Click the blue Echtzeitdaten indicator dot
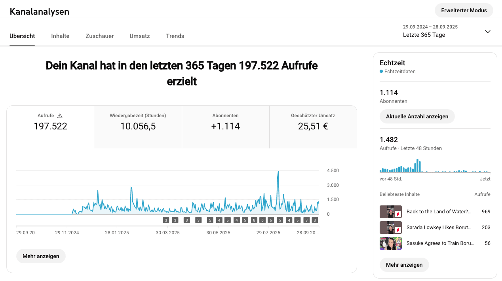This screenshot has width=502, height=281. click(x=381, y=72)
